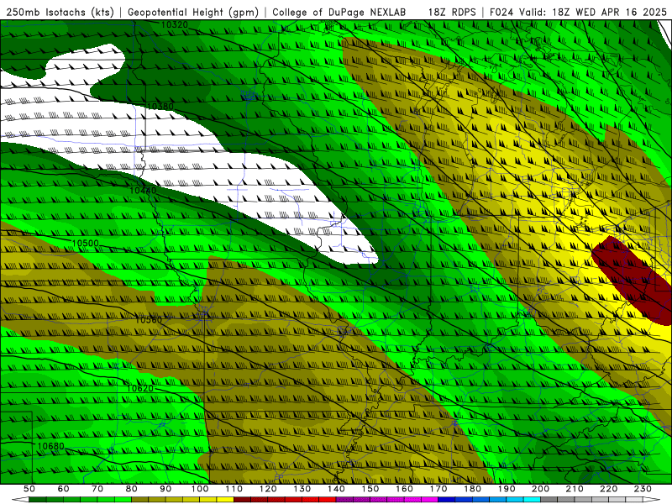Screen dimensions: 672x504
Task: Click the 10440 height contour label
Action: 143,191
